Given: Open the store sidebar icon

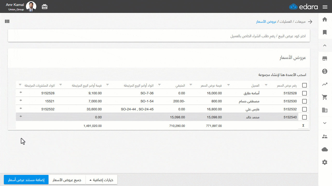Looking at the screenshot, I should coord(325,58).
